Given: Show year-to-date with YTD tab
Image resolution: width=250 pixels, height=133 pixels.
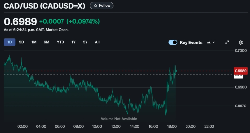Looking at the screenshot, I should click(x=60, y=42).
